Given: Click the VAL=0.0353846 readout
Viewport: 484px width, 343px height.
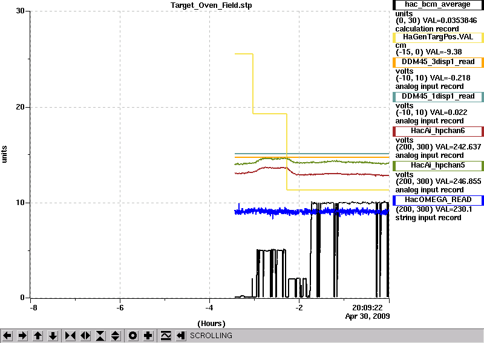Looking at the screenshot, I should (450, 21).
